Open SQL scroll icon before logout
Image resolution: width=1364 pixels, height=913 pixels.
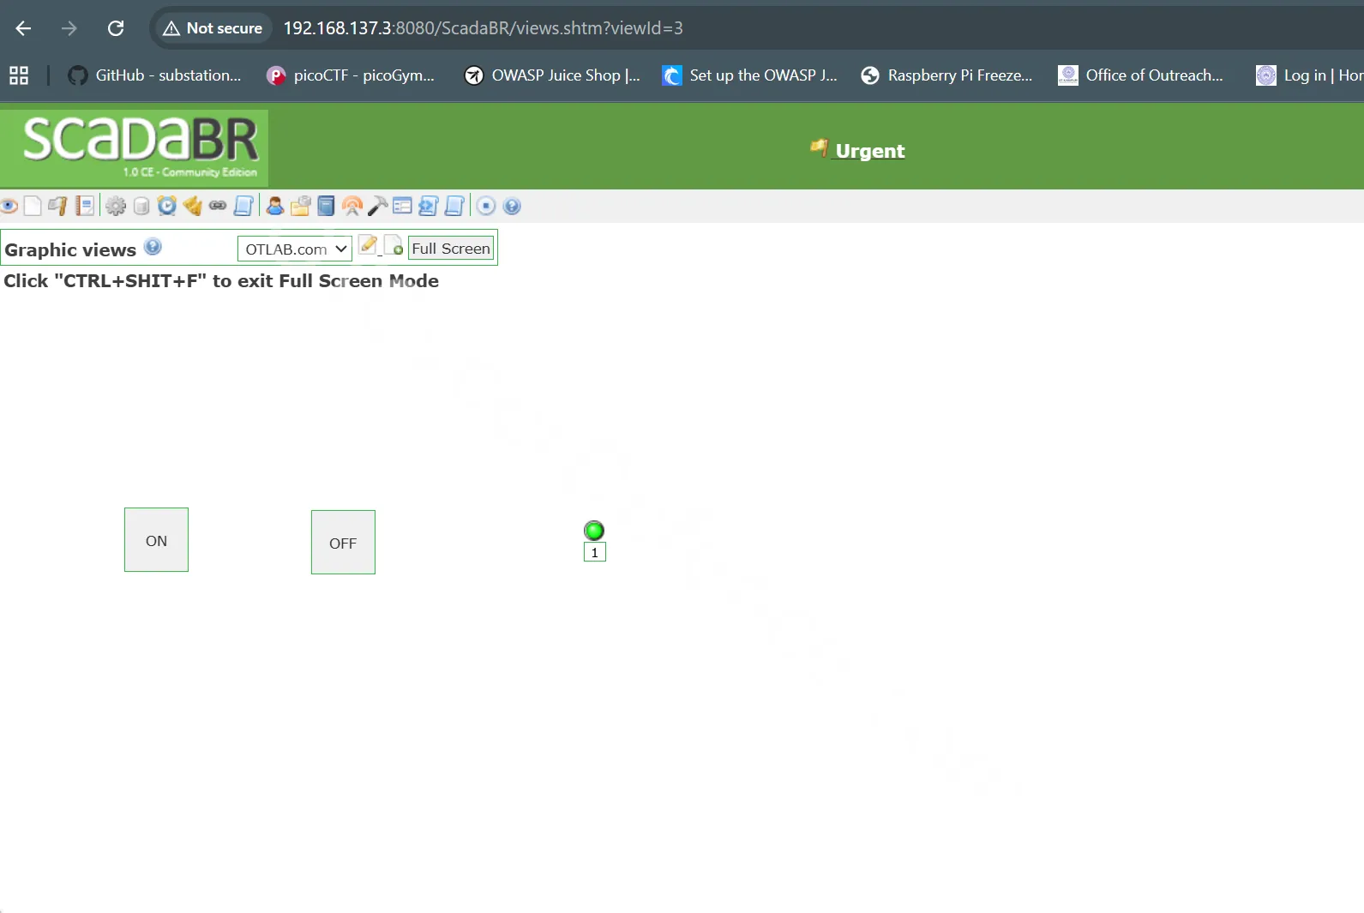coord(454,206)
